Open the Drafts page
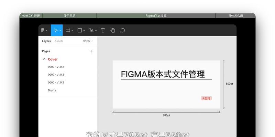The height and width of the screenshot is (137, 275). (52, 90)
